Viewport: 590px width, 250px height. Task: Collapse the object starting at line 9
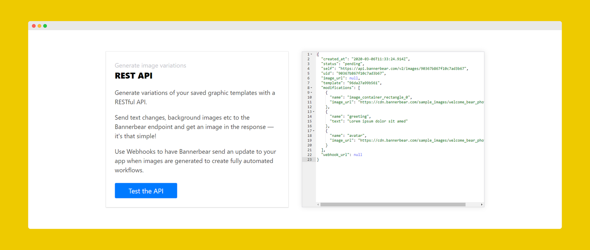tap(312, 93)
